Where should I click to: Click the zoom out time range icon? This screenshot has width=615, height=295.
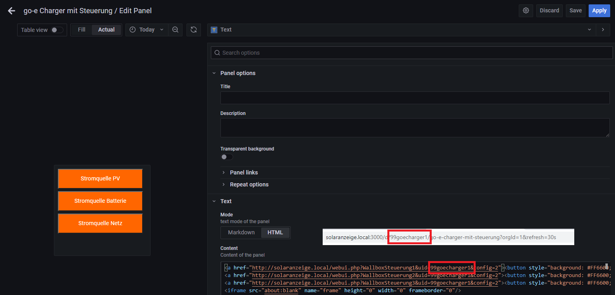pos(175,30)
